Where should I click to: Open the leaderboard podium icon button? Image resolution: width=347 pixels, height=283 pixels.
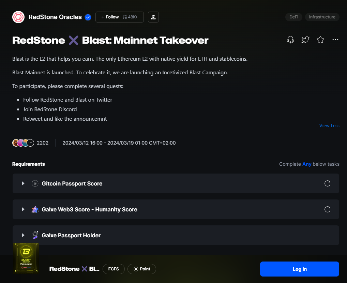tap(153, 17)
